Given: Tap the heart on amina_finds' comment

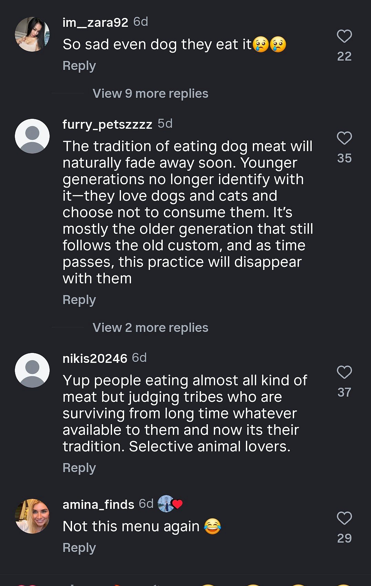Looking at the screenshot, I should (344, 518).
